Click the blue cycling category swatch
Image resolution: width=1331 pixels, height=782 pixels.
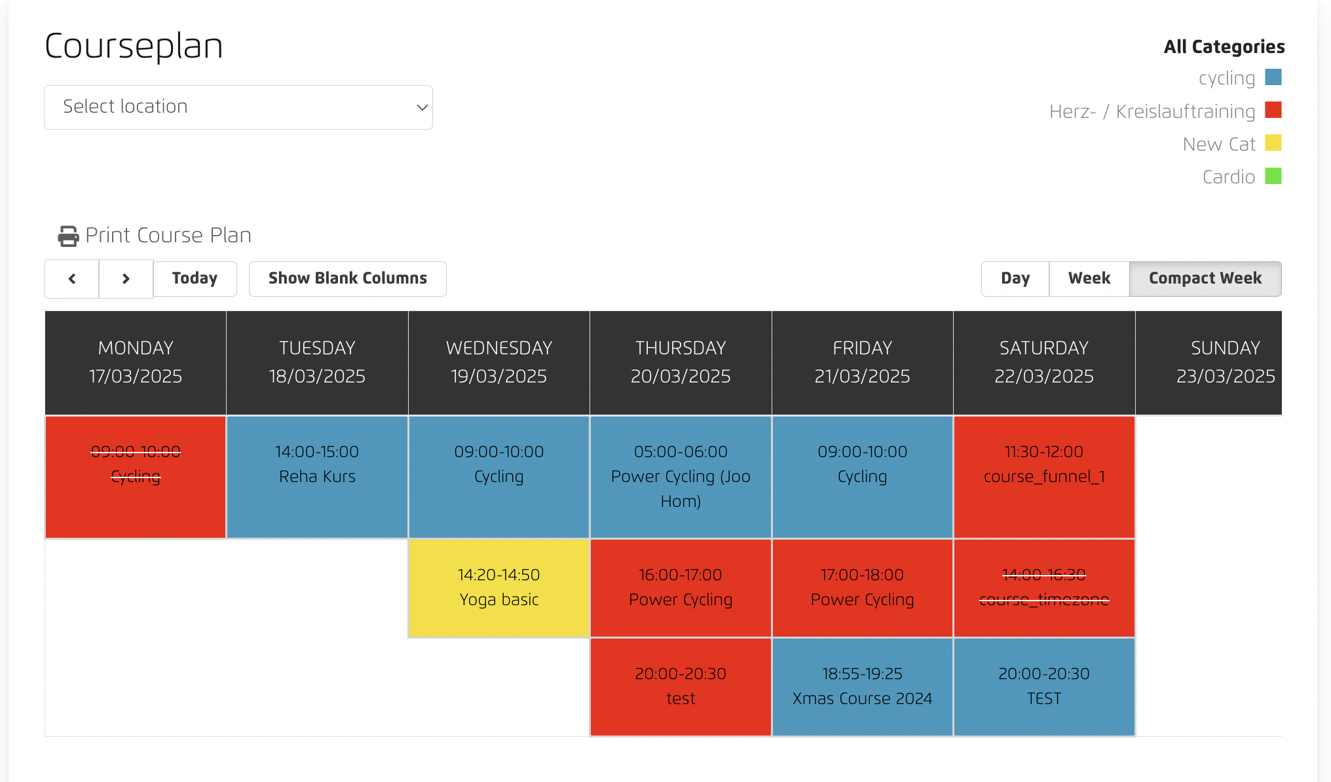[x=1273, y=77]
